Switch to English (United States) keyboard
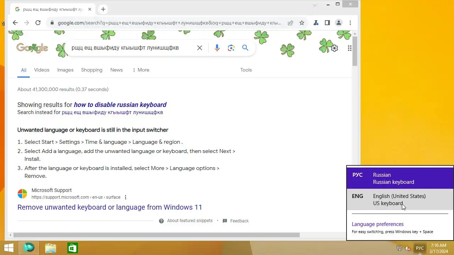 pos(400,199)
